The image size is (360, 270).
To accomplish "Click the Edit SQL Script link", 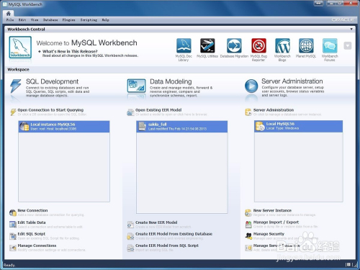I will pyautogui.click(x=32, y=234).
